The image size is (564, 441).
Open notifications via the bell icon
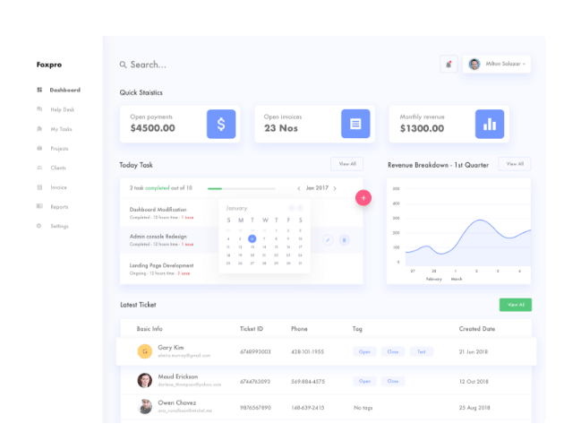click(449, 64)
